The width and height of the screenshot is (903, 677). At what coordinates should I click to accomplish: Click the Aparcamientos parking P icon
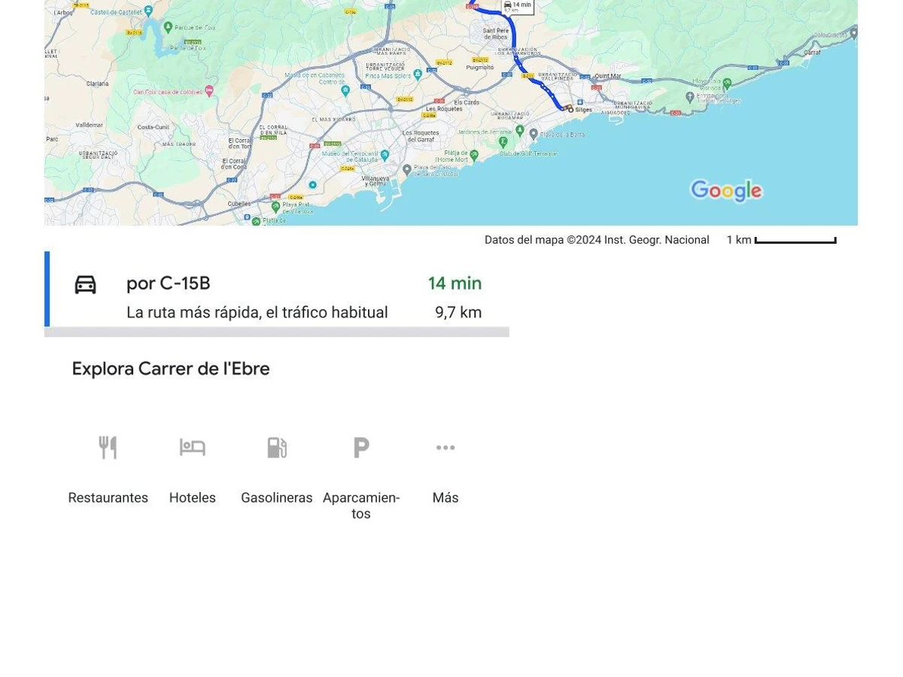pyautogui.click(x=361, y=448)
